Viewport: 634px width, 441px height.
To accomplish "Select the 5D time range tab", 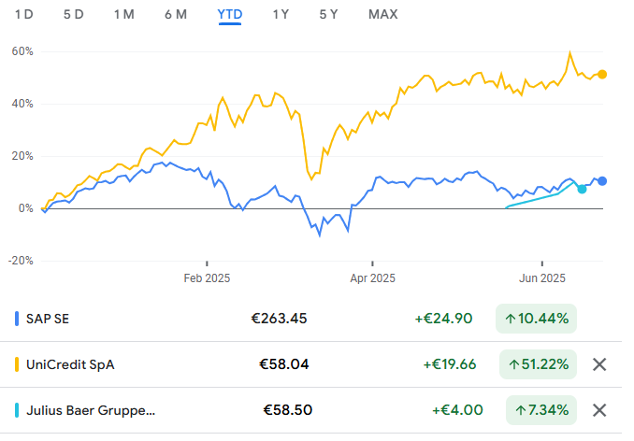I will [73, 15].
